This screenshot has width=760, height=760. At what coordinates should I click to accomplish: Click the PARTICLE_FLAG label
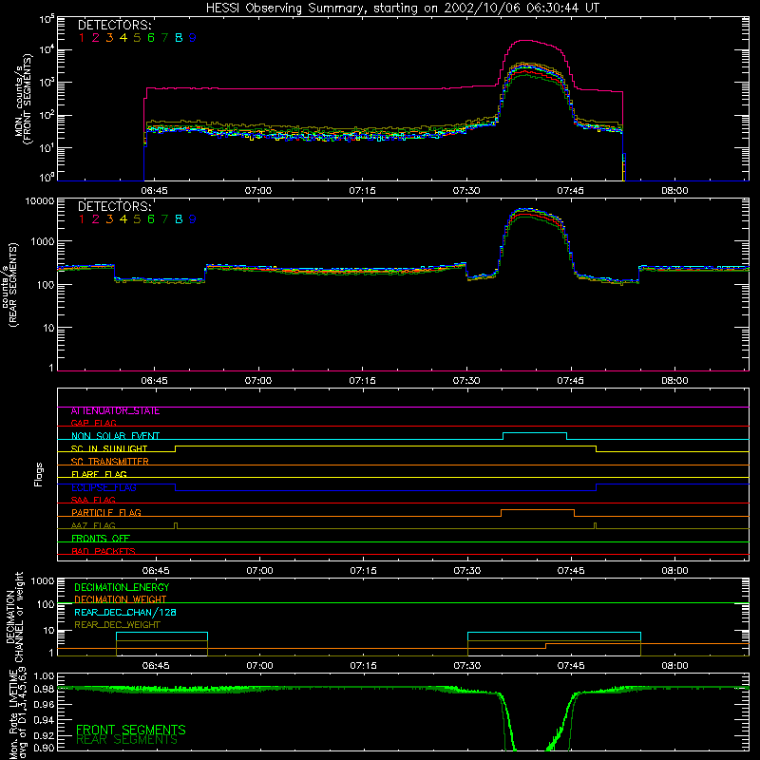[x=106, y=512]
